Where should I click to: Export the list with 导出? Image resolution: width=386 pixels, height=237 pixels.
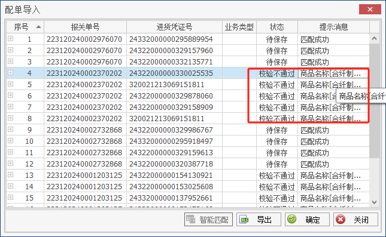(259, 219)
